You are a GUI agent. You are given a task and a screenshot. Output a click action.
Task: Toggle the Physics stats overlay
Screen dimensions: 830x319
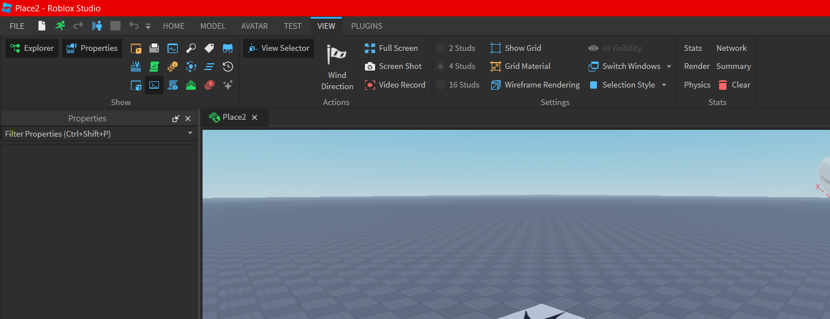697,85
